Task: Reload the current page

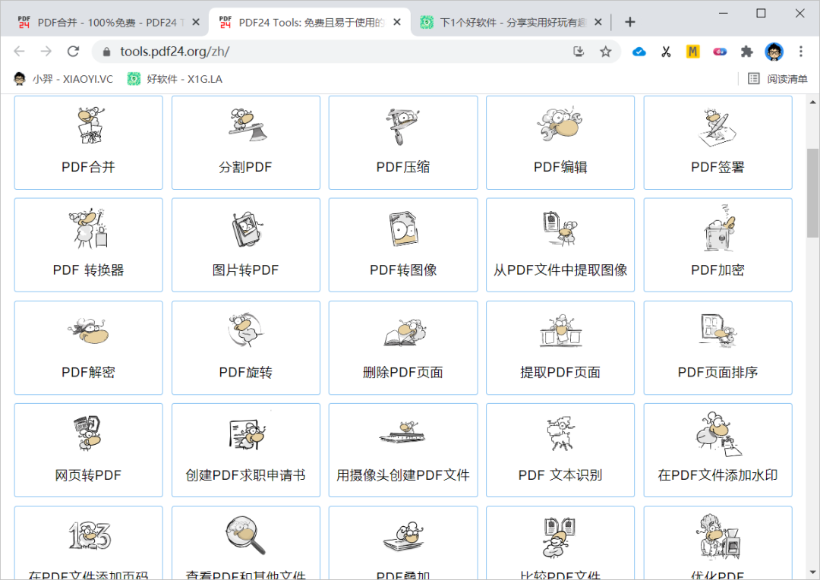Action: click(x=73, y=52)
